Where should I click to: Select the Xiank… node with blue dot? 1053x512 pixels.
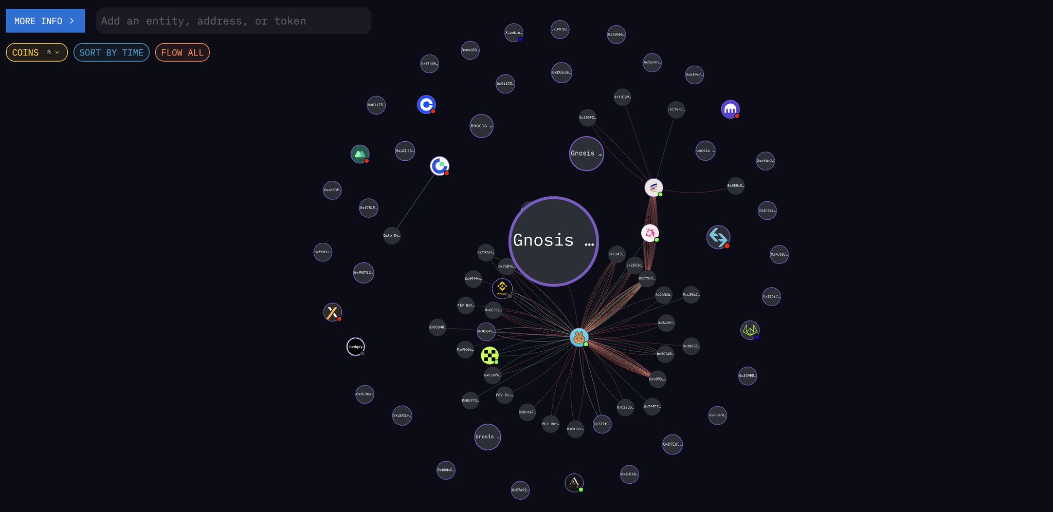[514, 32]
